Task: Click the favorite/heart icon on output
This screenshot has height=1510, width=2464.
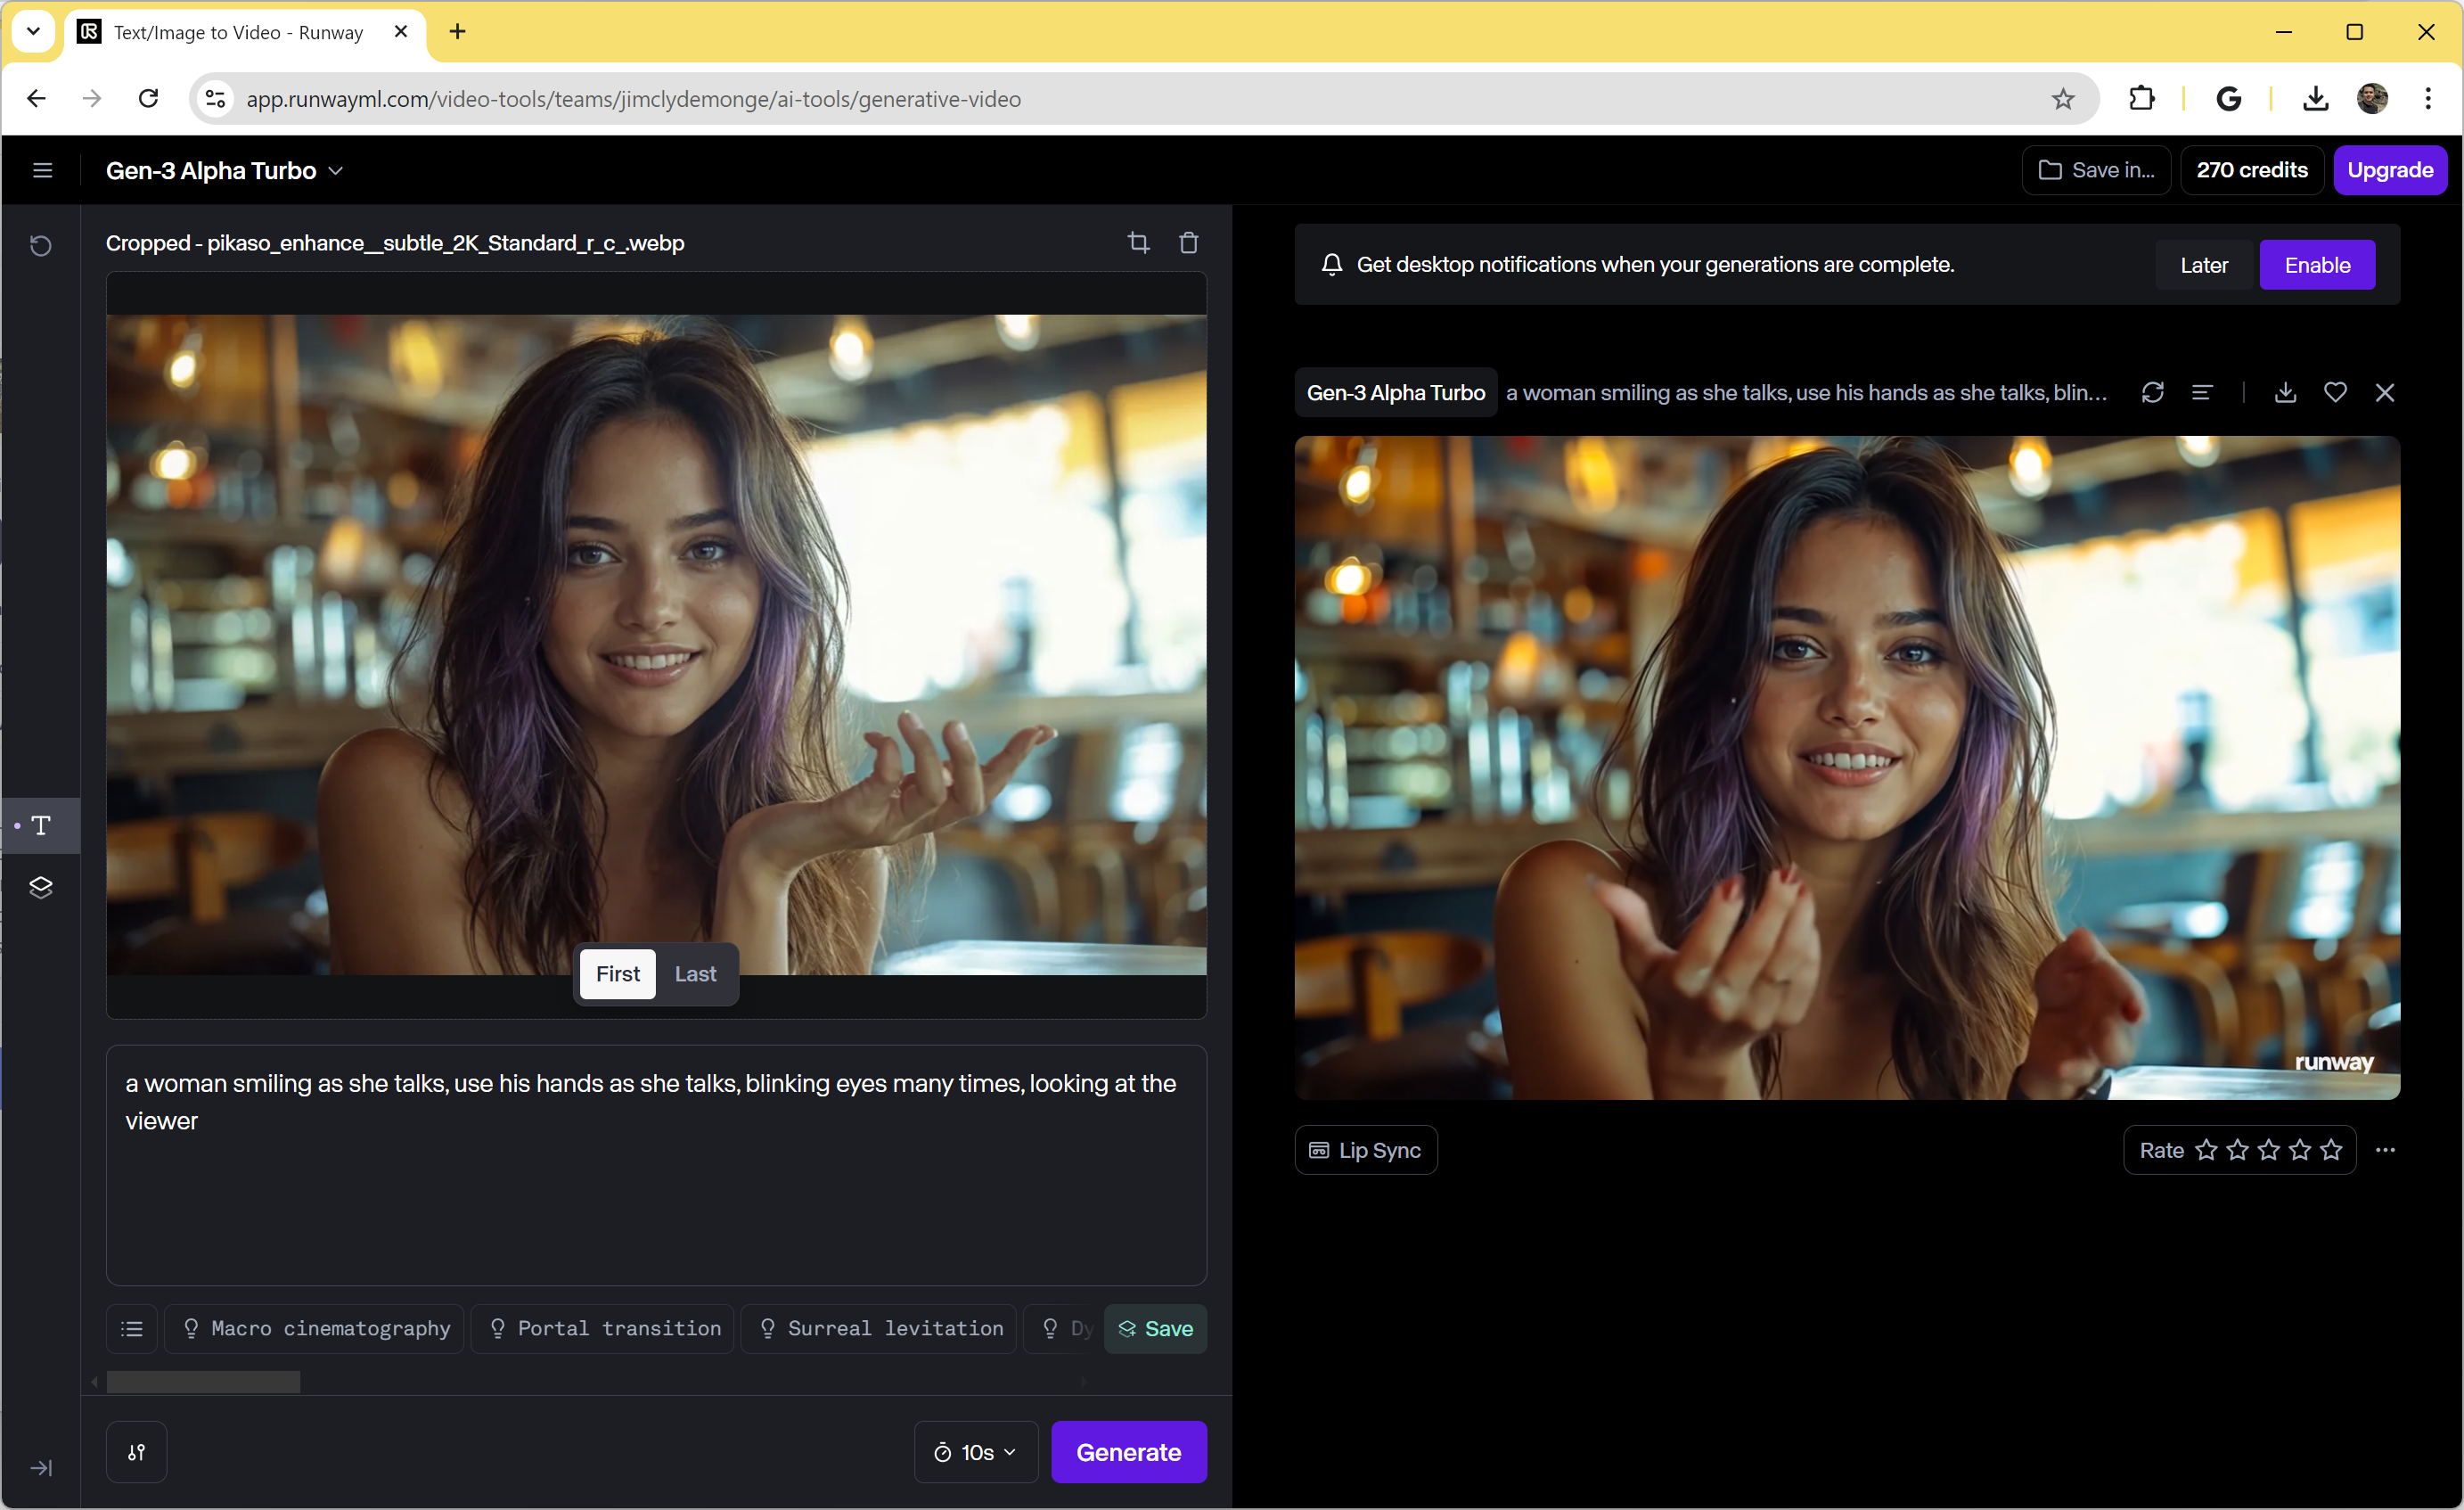Action: (x=2336, y=390)
